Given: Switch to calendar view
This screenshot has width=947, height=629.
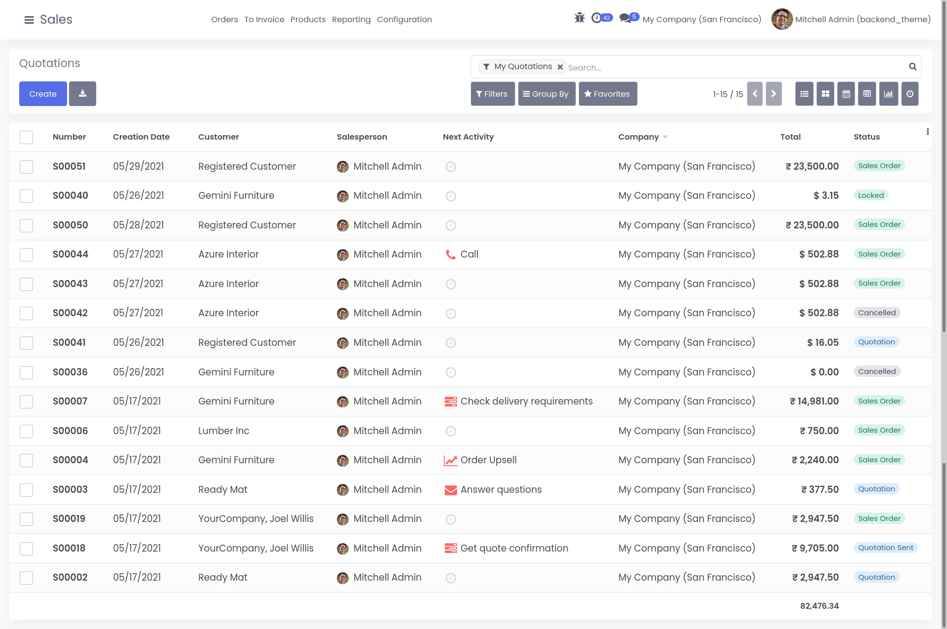Looking at the screenshot, I should pos(846,94).
